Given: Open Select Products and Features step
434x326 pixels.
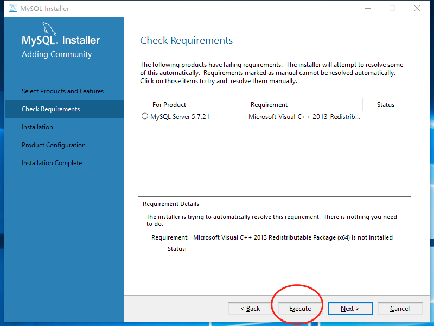Looking at the screenshot, I should click(x=62, y=91).
